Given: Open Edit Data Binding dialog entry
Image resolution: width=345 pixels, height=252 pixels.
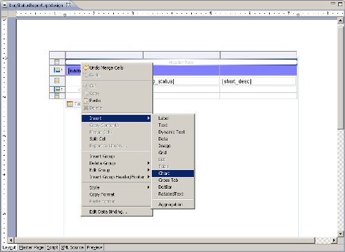Looking at the screenshot, I should 117,211.
